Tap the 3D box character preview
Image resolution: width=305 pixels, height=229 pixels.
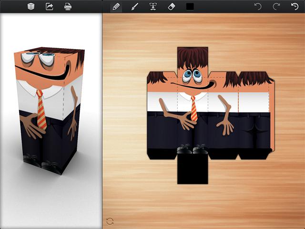click(x=50, y=111)
